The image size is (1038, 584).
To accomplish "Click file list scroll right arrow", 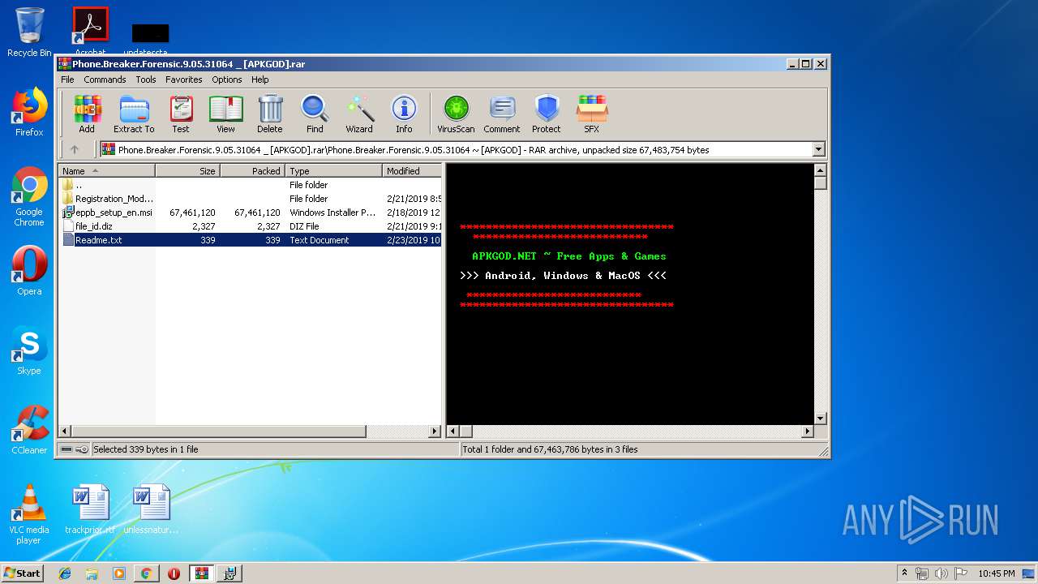I will click(x=435, y=432).
